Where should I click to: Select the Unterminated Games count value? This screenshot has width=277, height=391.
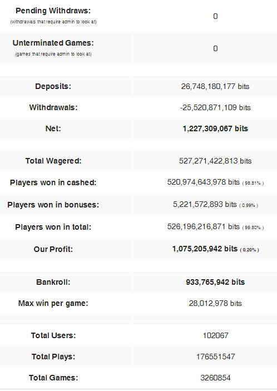[x=215, y=48]
